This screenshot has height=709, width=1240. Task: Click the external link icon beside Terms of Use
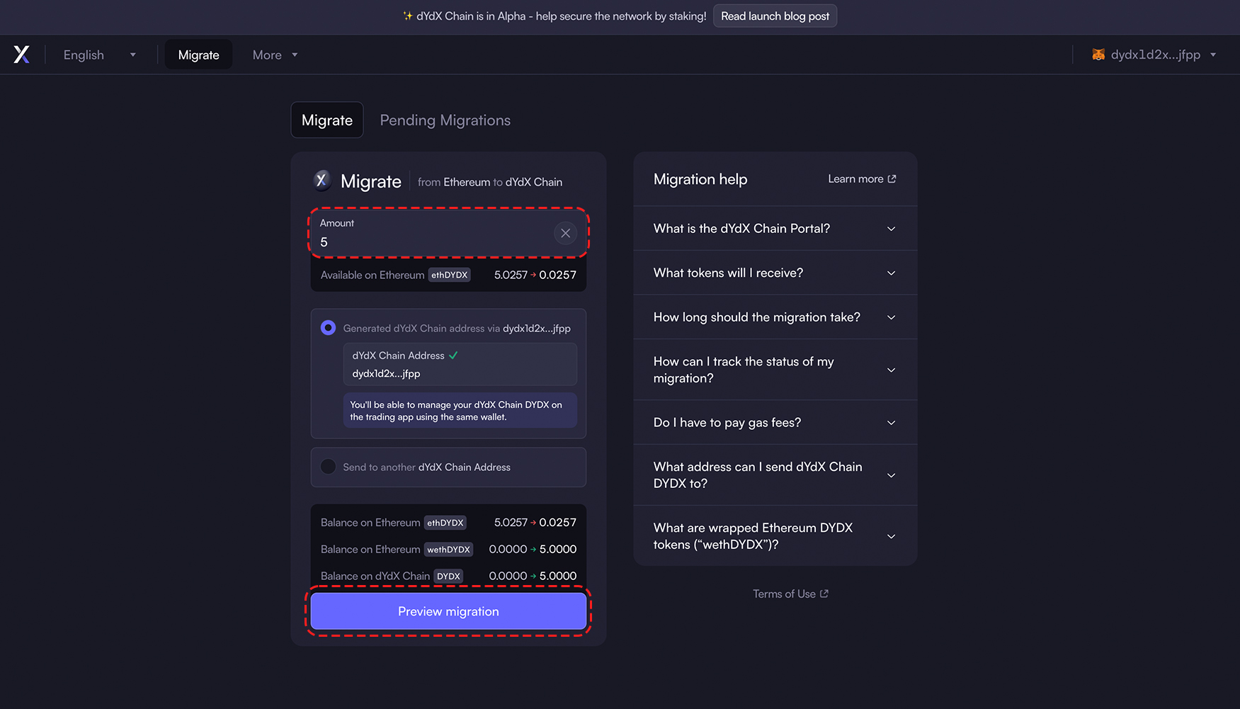point(824,594)
